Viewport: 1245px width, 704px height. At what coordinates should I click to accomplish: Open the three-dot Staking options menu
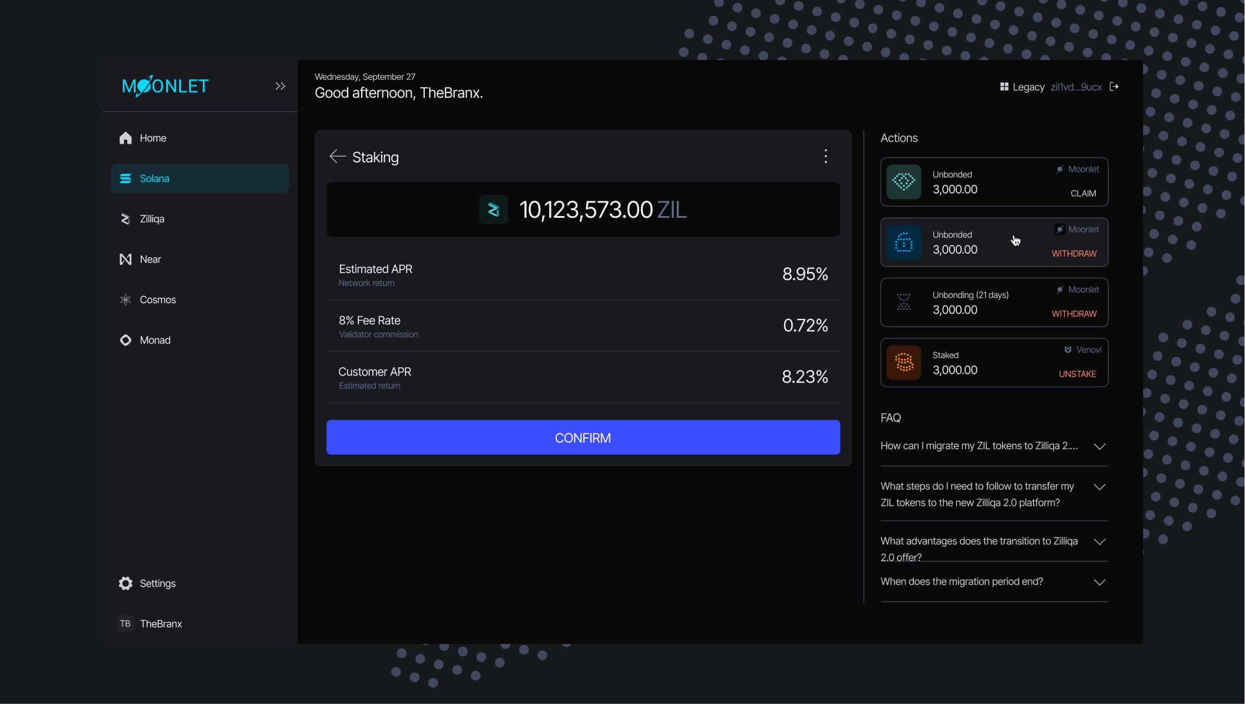[x=825, y=157]
